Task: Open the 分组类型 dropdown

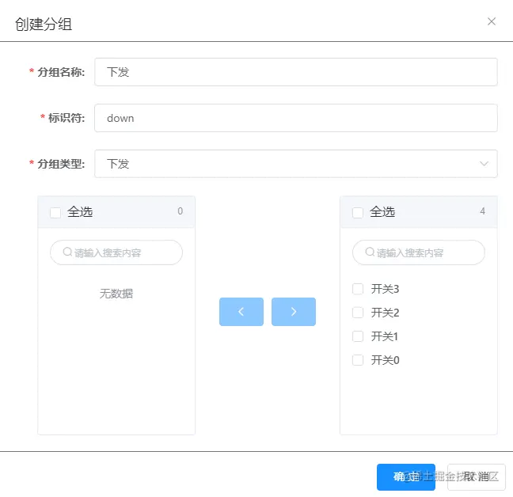Action: point(296,164)
